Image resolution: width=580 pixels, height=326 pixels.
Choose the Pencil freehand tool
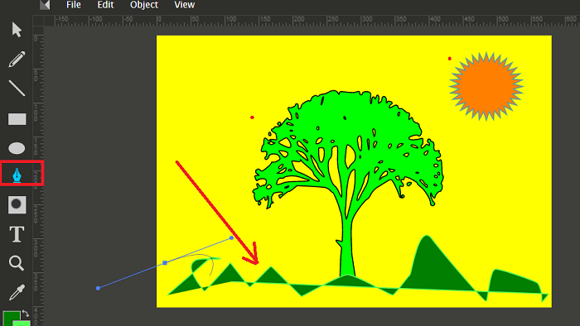17,59
